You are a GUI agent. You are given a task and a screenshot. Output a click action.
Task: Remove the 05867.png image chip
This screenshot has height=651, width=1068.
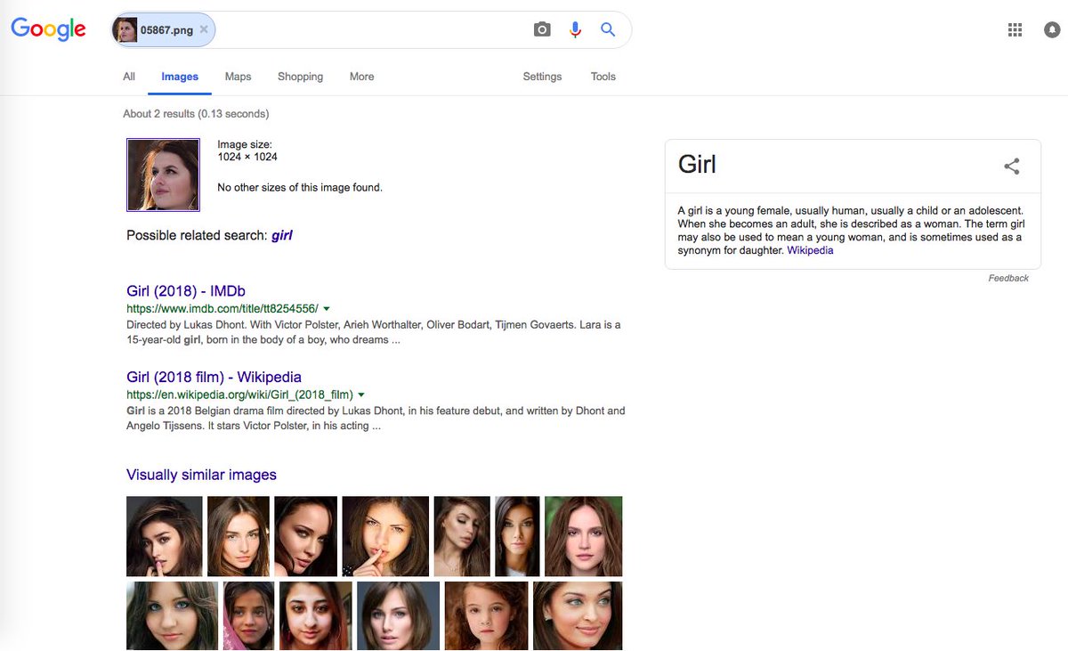[204, 29]
